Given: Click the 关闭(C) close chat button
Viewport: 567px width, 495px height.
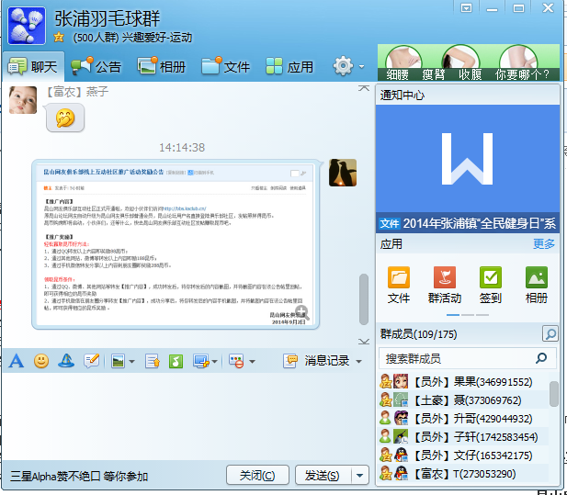Looking at the screenshot, I should click(x=256, y=475).
